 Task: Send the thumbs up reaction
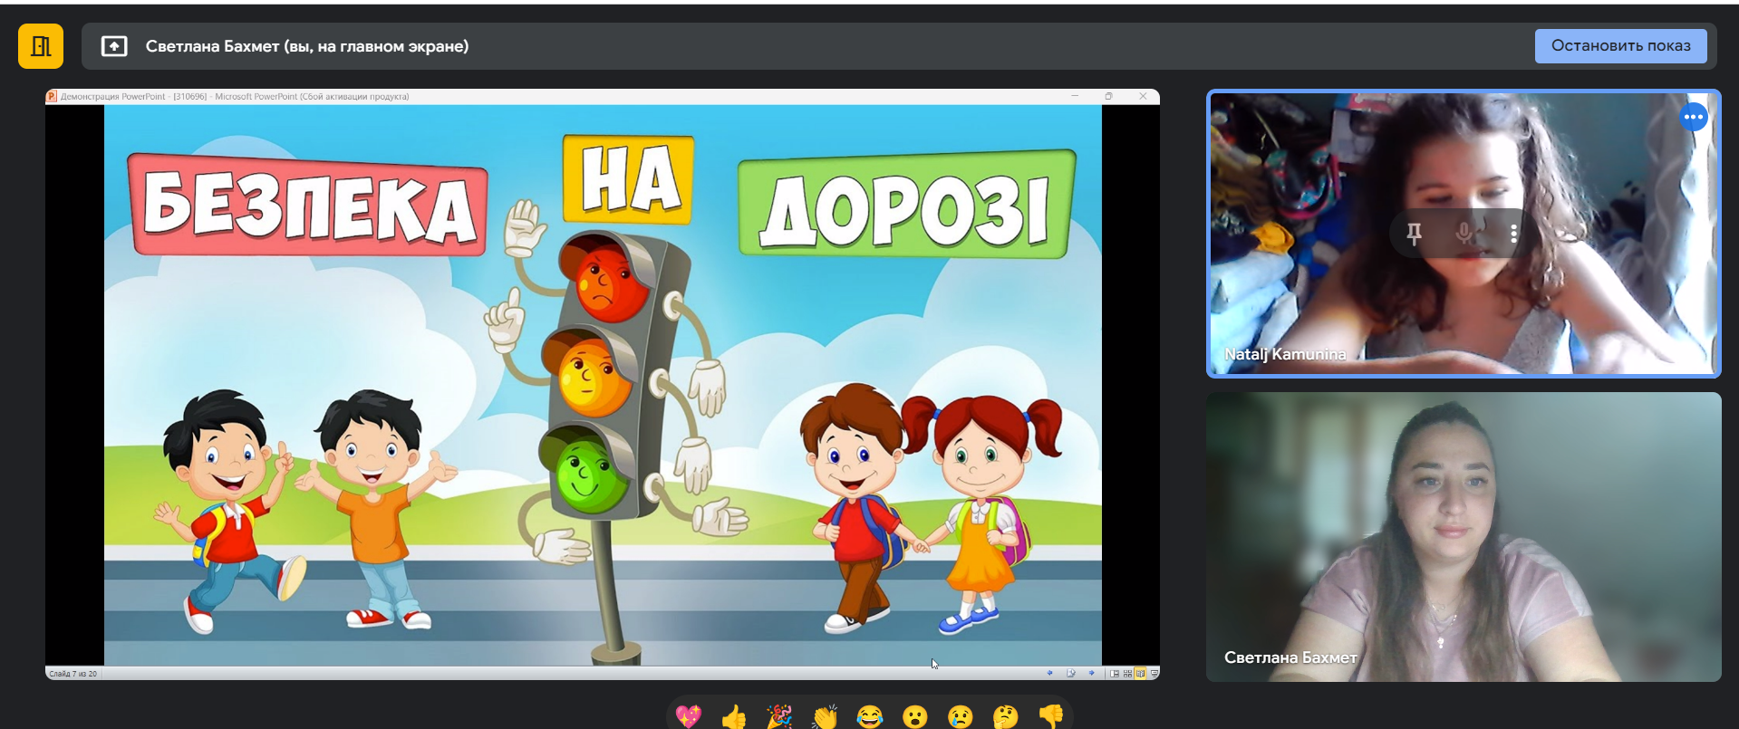734,716
